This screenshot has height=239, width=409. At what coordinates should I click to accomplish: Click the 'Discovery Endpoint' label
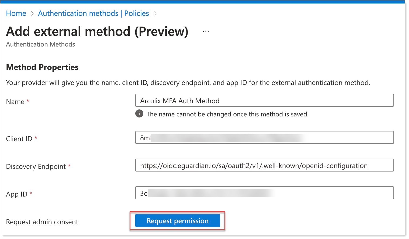click(x=36, y=166)
